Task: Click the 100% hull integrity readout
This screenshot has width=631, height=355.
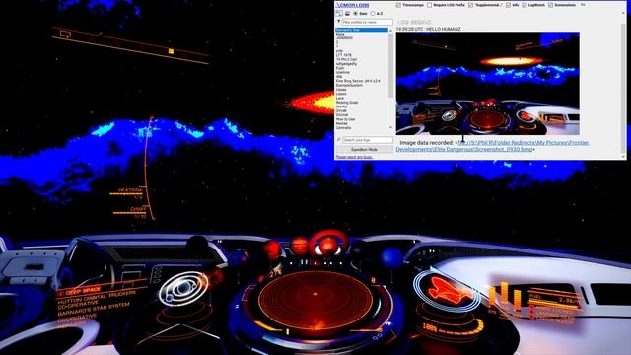Action: coord(430,327)
